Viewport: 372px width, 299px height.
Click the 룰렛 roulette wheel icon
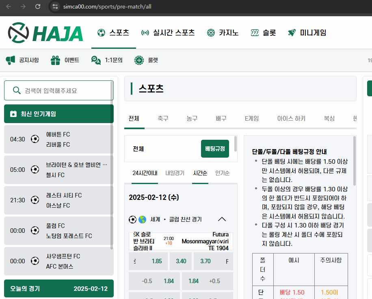(139, 60)
